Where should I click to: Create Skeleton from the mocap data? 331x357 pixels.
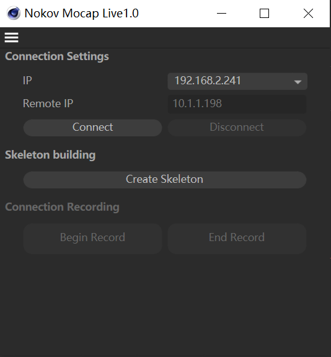pos(165,179)
